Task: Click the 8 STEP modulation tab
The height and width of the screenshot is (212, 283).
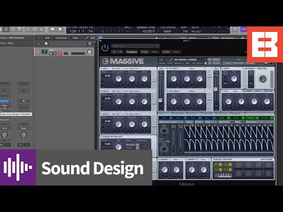Action: coord(267,118)
